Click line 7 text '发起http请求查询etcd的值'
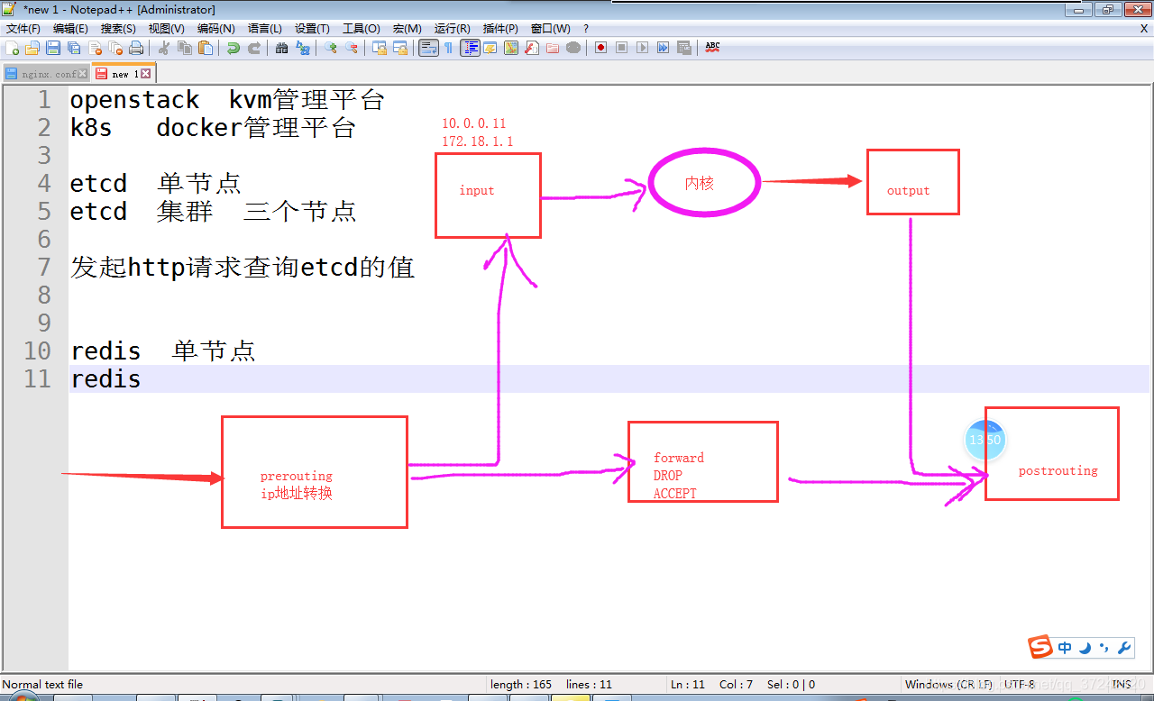This screenshot has height=701, width=1154. (243, 268)
